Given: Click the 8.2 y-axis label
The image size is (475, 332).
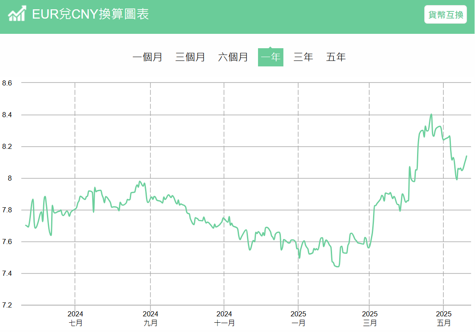Looking at the screenshot, I should [x=7, y=147].
